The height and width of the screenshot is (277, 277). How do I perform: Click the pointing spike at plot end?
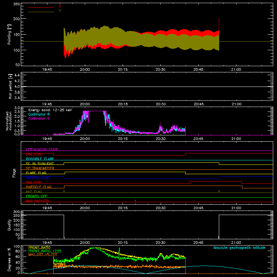pos(219,24)
